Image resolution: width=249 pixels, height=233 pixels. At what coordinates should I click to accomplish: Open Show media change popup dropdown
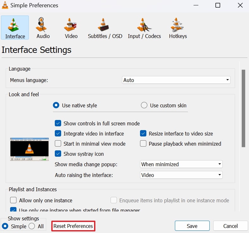[181, 164]
